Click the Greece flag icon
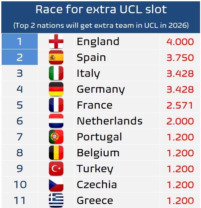The width and height of the screenshot is (201, 208). [56, 200]
